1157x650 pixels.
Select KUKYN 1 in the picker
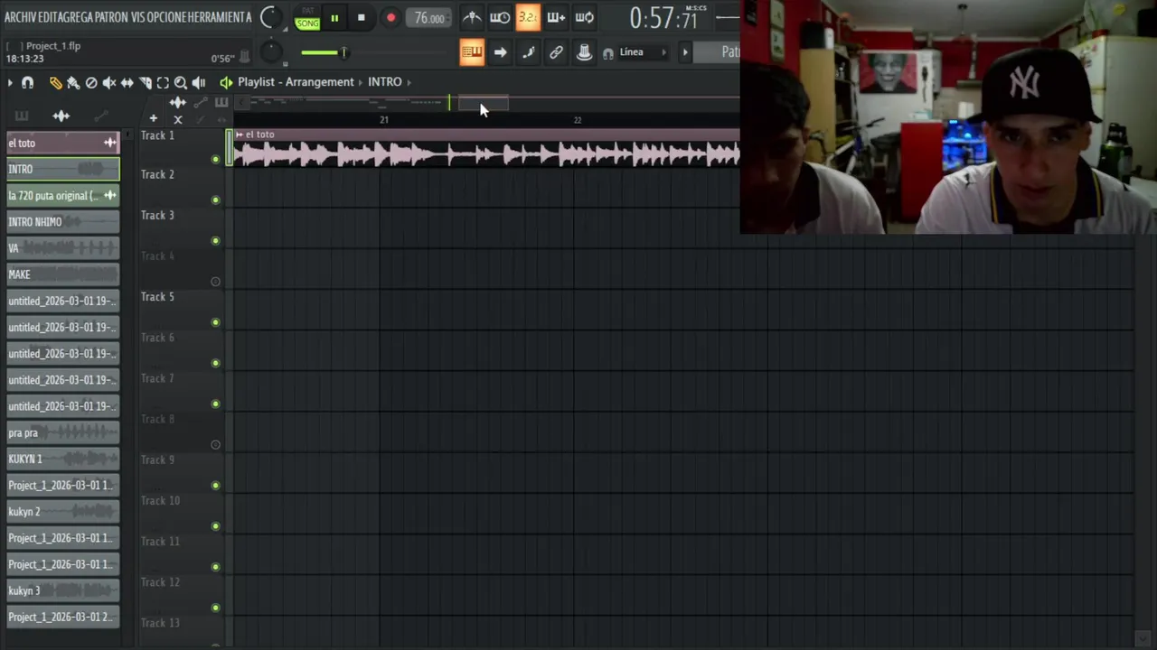pos(62,459)
